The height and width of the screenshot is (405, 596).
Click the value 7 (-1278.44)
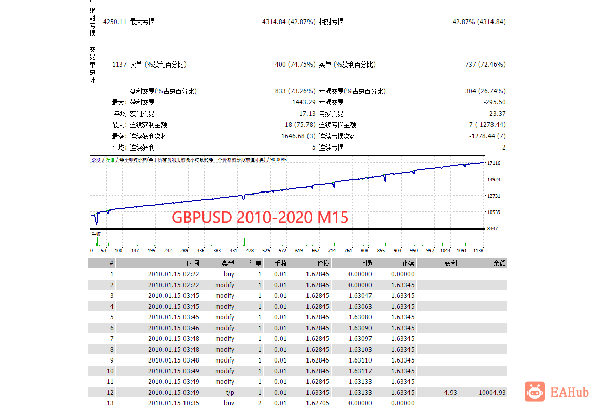coord(487,124)
